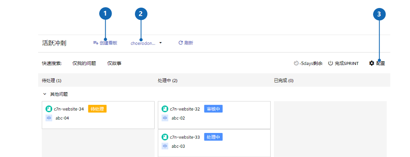
Task: Click green story icon on c7n-website-33
Action: pos(165,137)
